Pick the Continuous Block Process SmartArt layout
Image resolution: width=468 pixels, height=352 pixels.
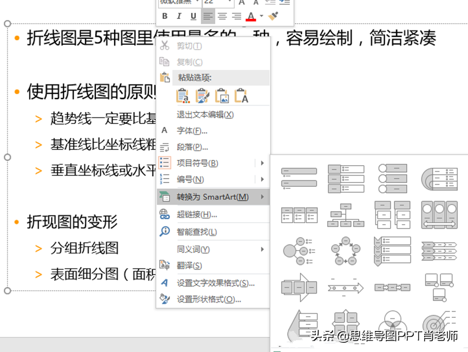299,288
